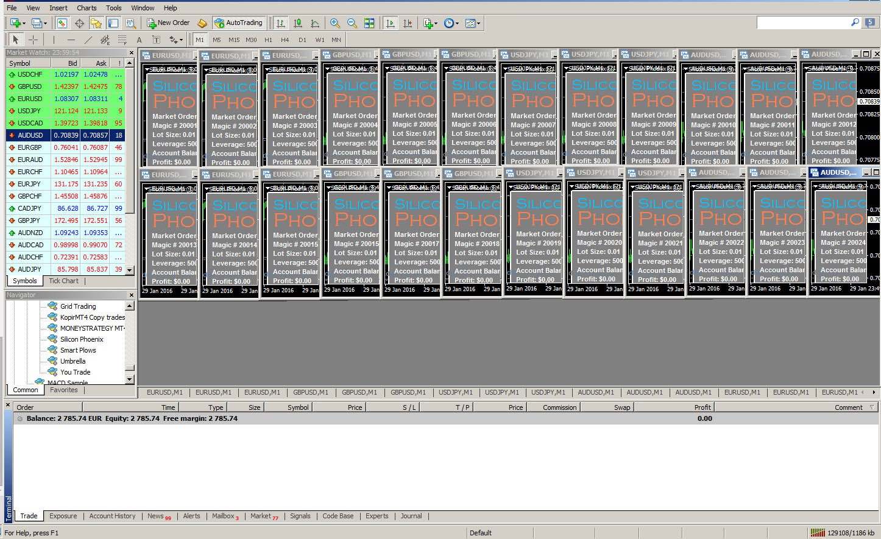The image size is (881, 539).
Task: Tile the chart windows
Action: point(369,23)
